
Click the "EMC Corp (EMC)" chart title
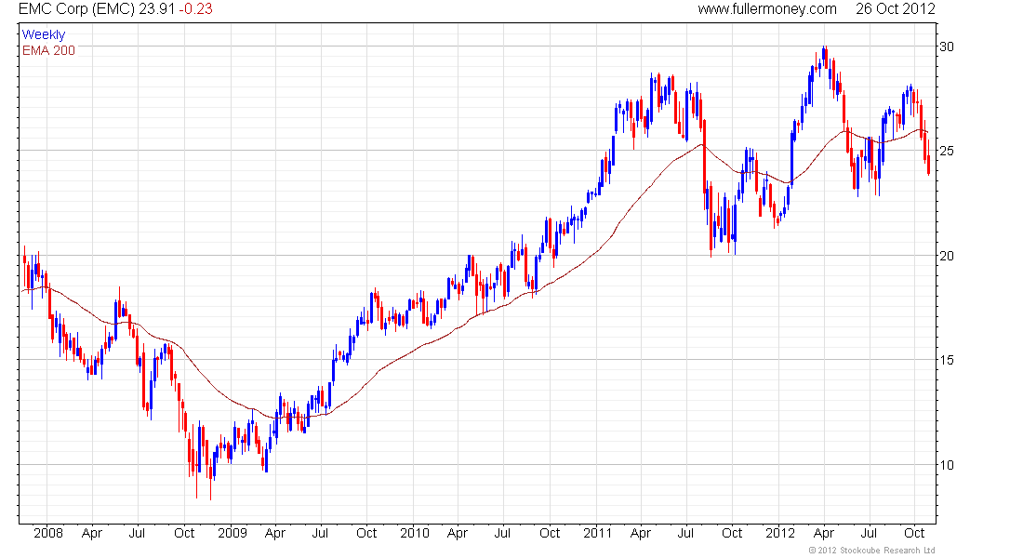click(x=76, y=9)
